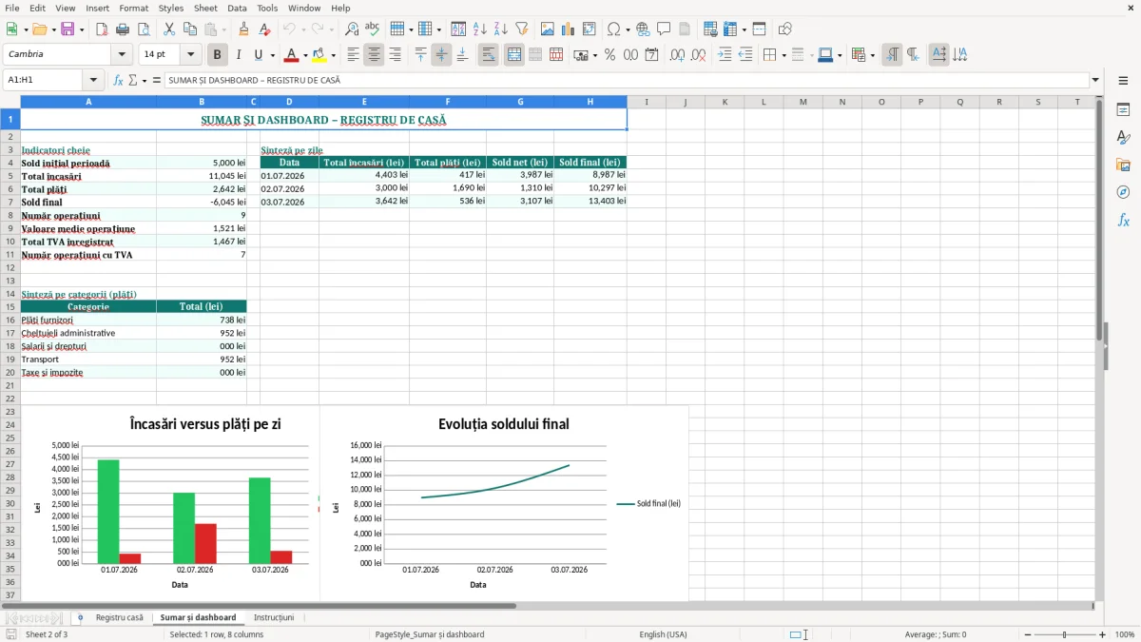Viewport: 1141px width, 642px height.
Task: Toggle center vertically alignment
Action: (441, 55)
